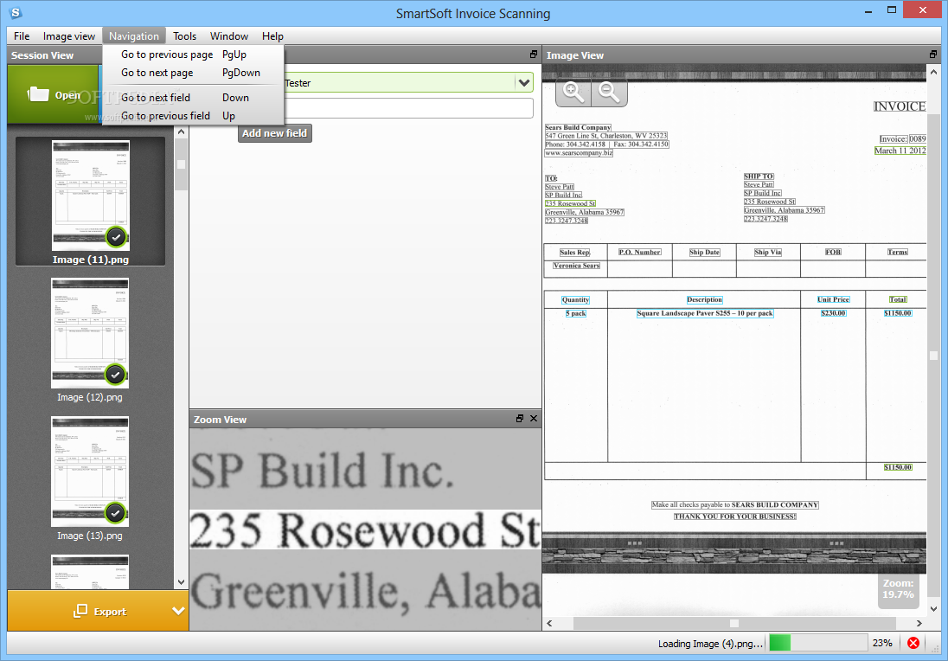Cancel loading with the red X icon
This screenshot has height=661, width=948.
click(913, 643)
